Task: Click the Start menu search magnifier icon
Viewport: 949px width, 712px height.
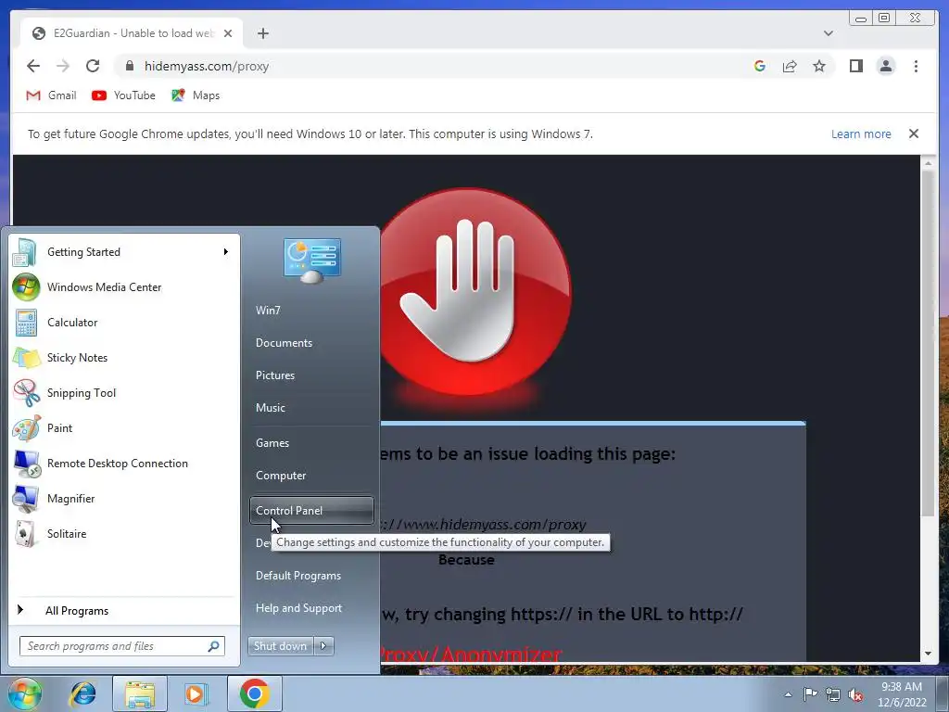Action: (214, 646)
